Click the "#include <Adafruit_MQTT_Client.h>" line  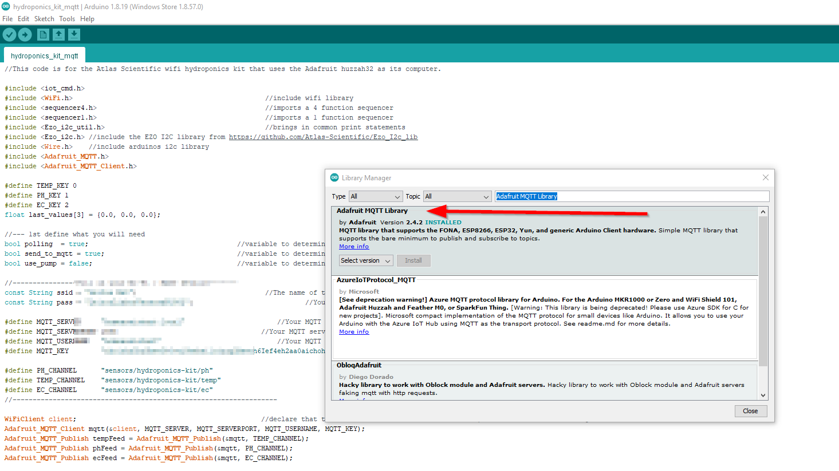(70, 166)
